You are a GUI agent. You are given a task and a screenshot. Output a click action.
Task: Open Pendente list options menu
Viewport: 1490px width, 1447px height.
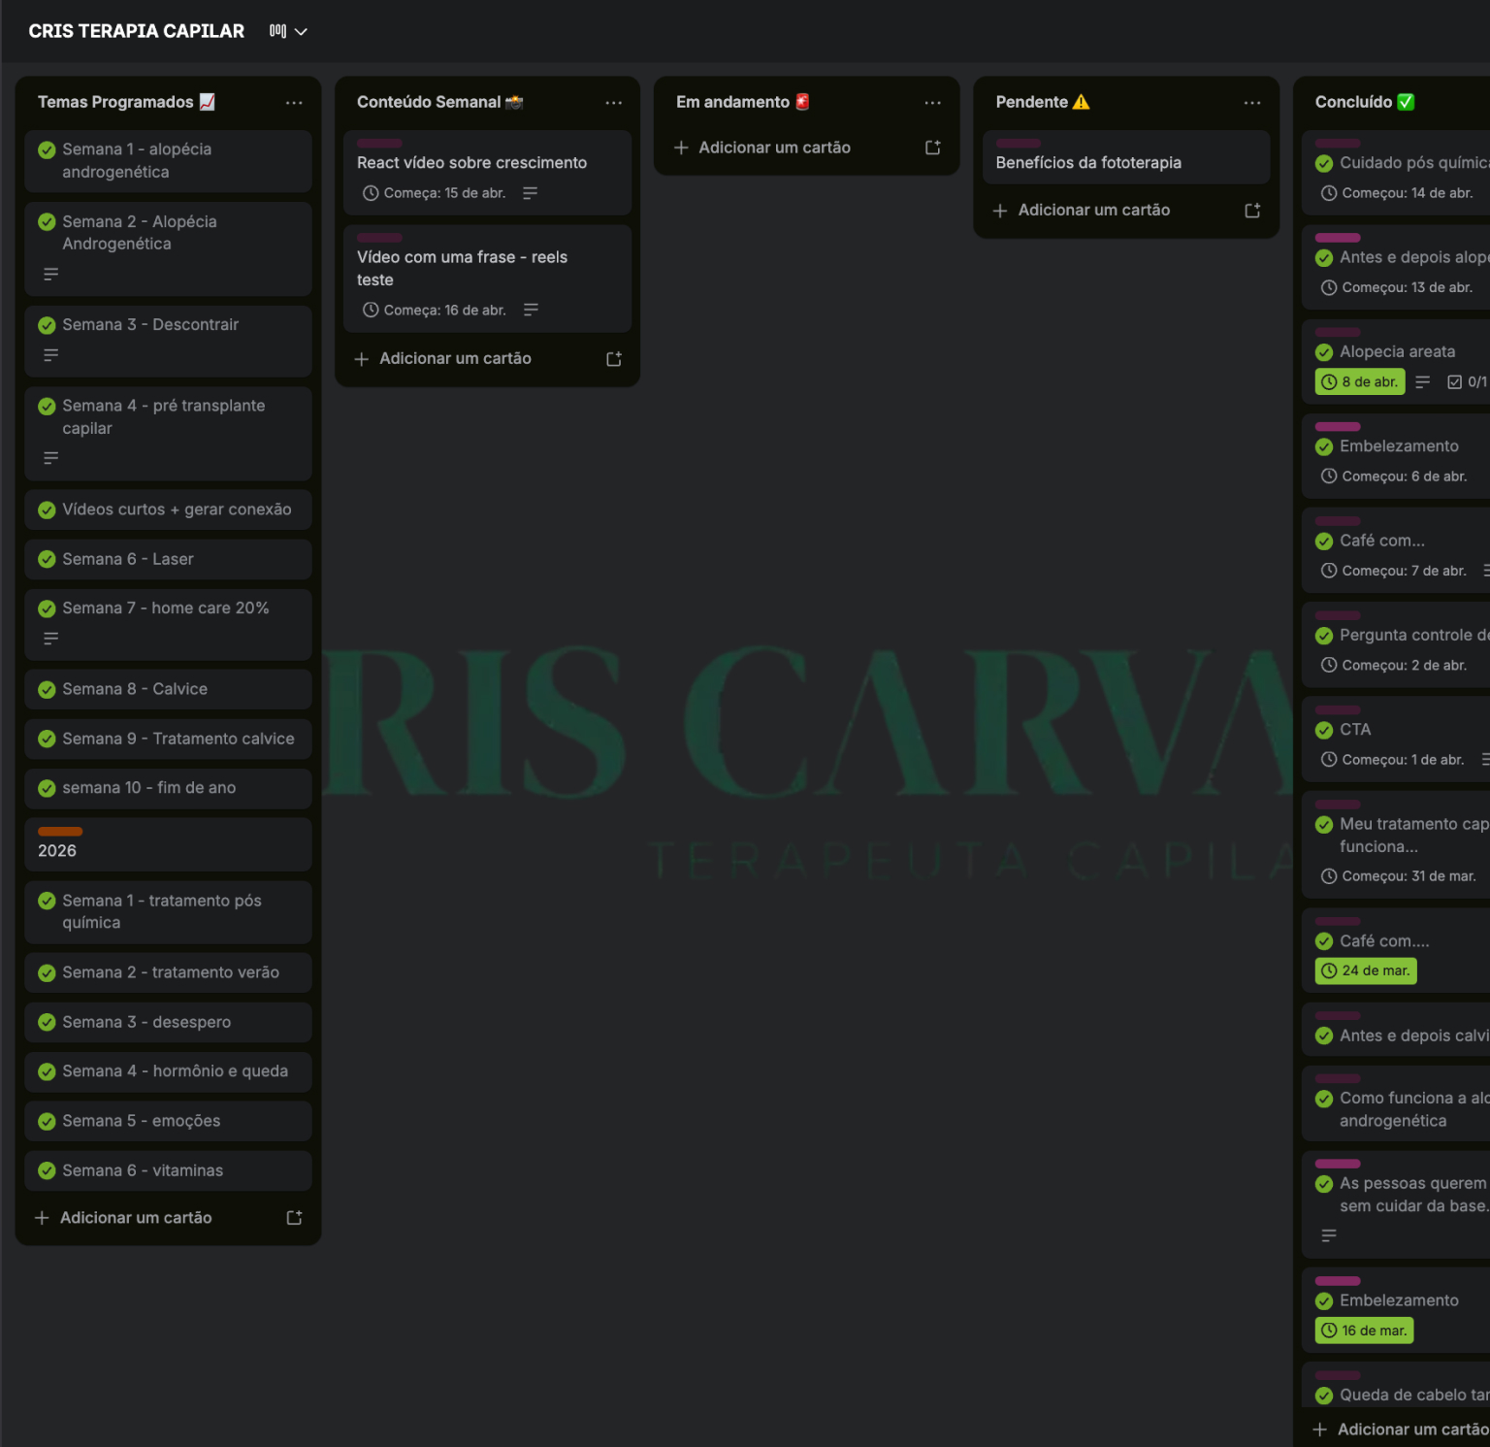point(1251,103)
